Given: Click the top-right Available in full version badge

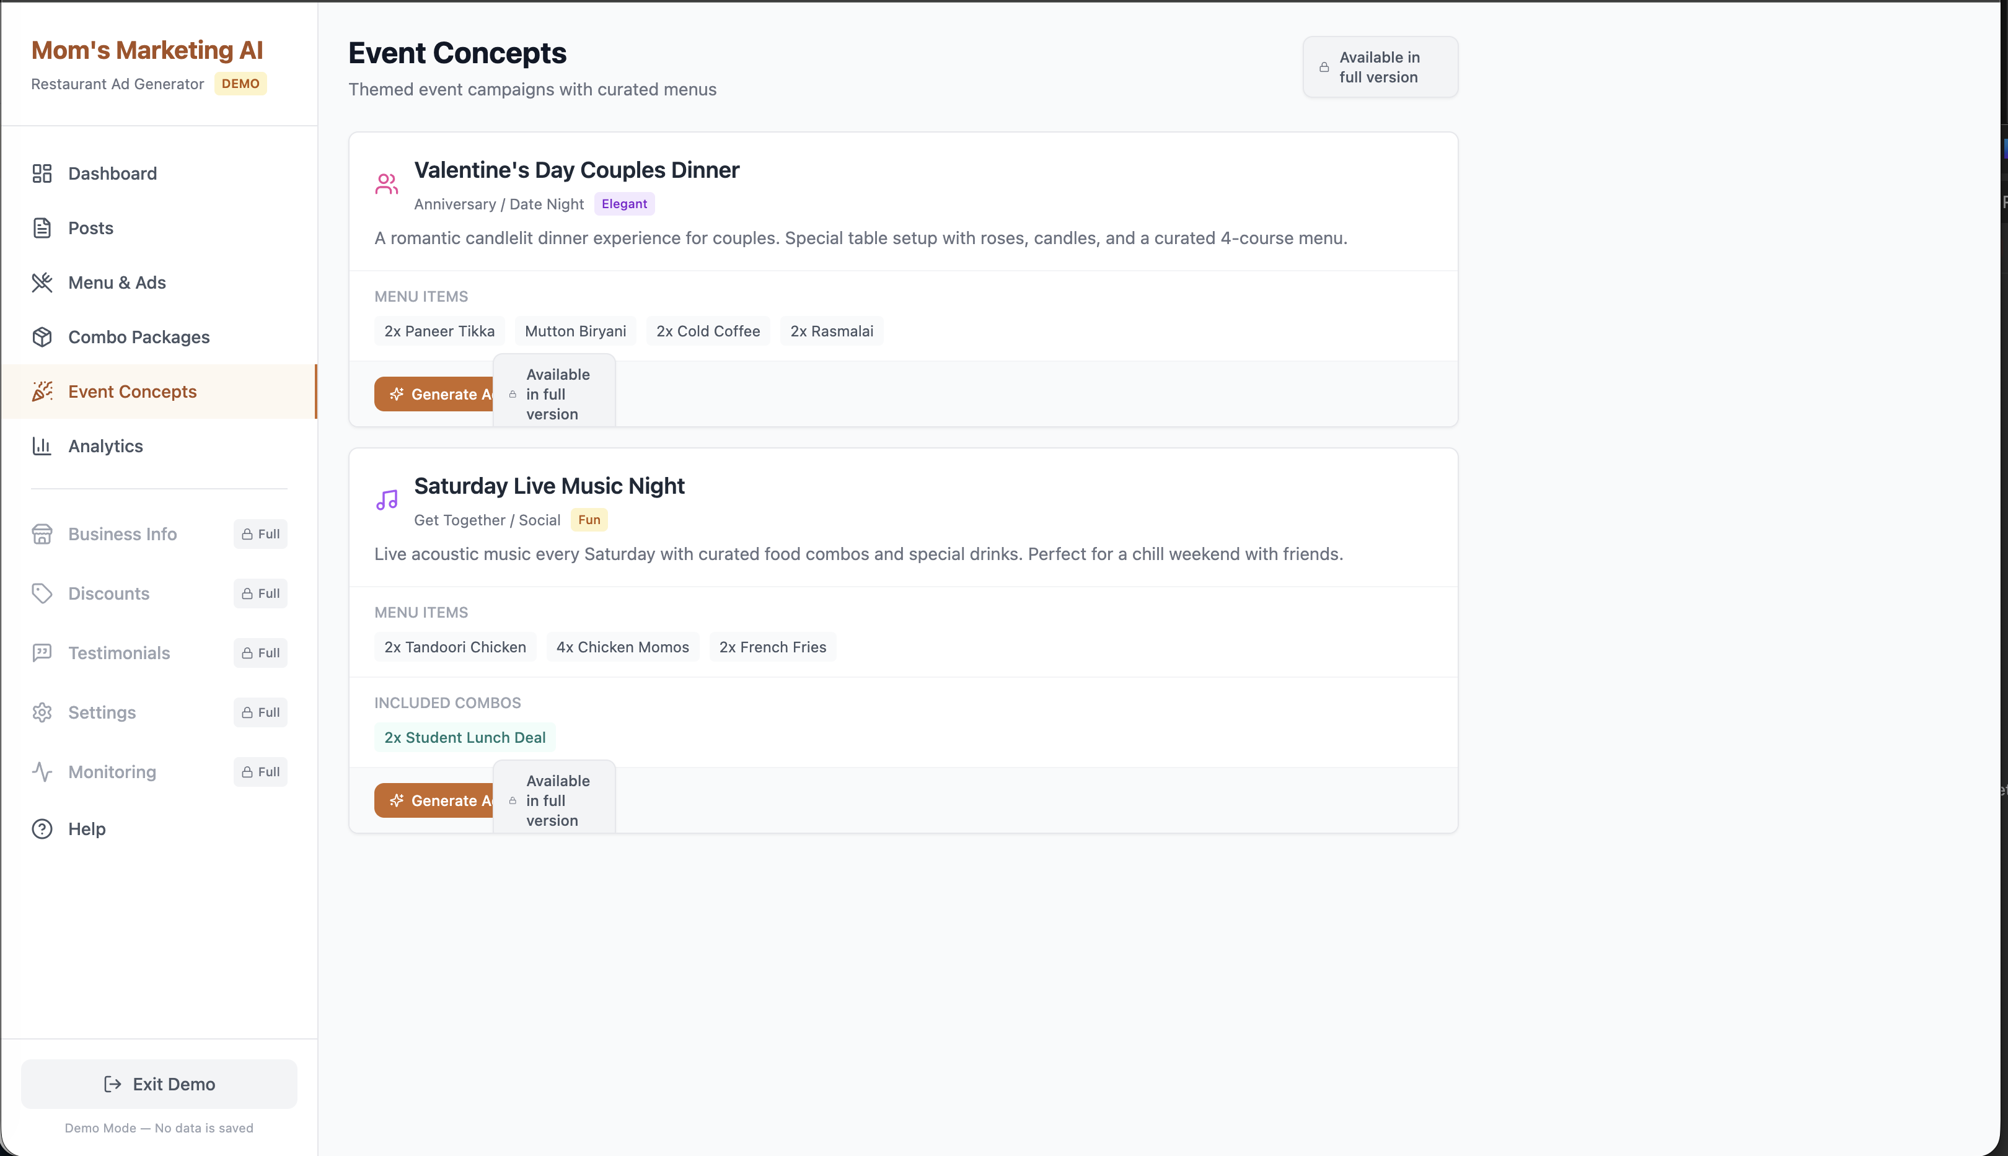Looking at the screenshot, I should pyautogui.click(x=1380, y=68).
